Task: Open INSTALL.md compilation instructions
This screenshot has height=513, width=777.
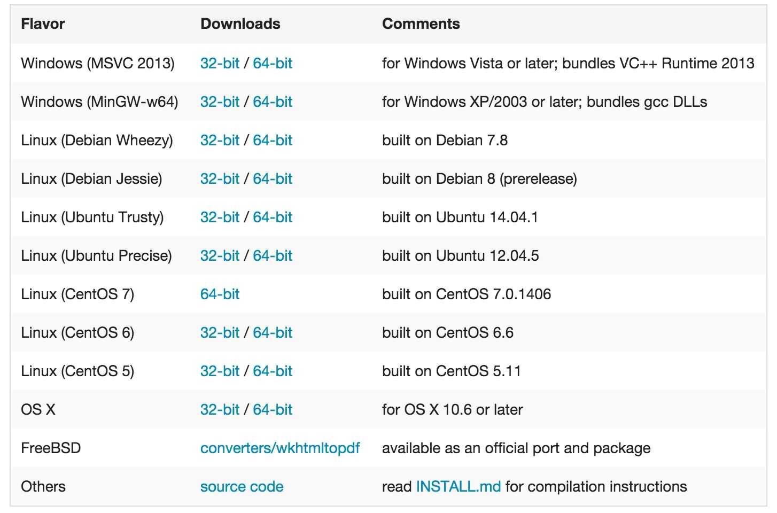Action: [459, 486]
